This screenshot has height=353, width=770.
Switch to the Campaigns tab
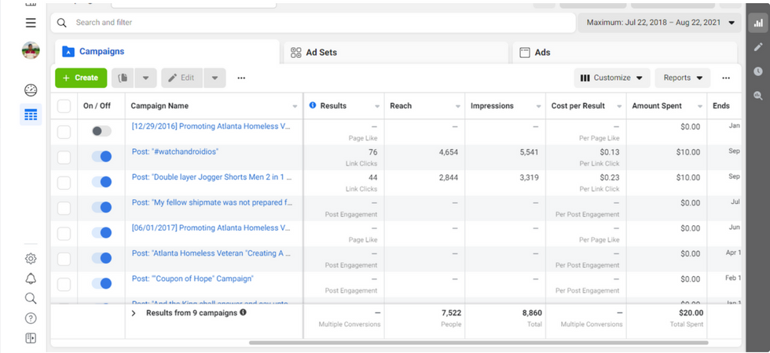(x=167, y=52)
